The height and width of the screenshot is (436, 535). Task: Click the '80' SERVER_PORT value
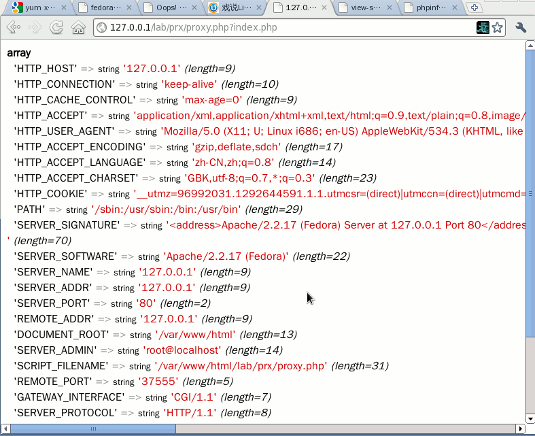tap(146, 303)
